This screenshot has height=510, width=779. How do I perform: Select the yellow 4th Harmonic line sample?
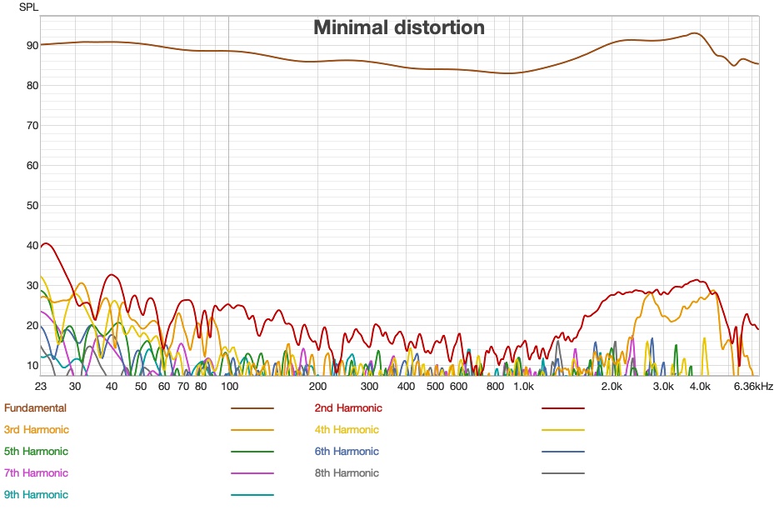point(563,429)
